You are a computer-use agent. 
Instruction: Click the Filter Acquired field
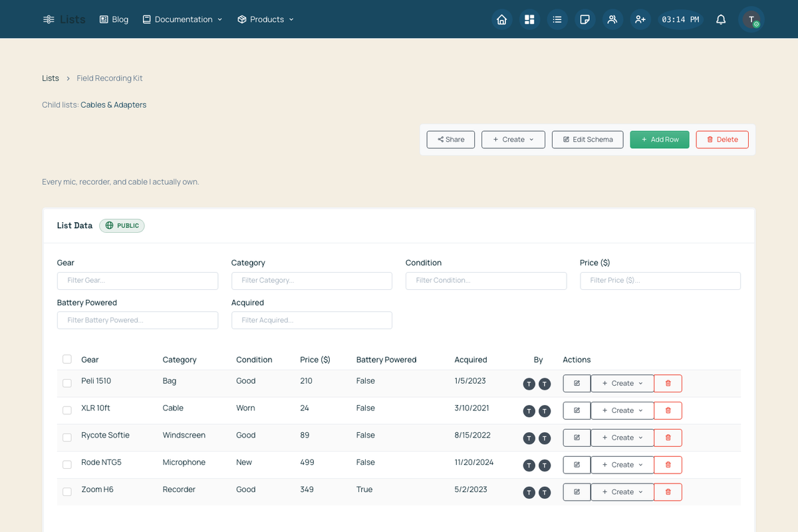tap(312, 321)
